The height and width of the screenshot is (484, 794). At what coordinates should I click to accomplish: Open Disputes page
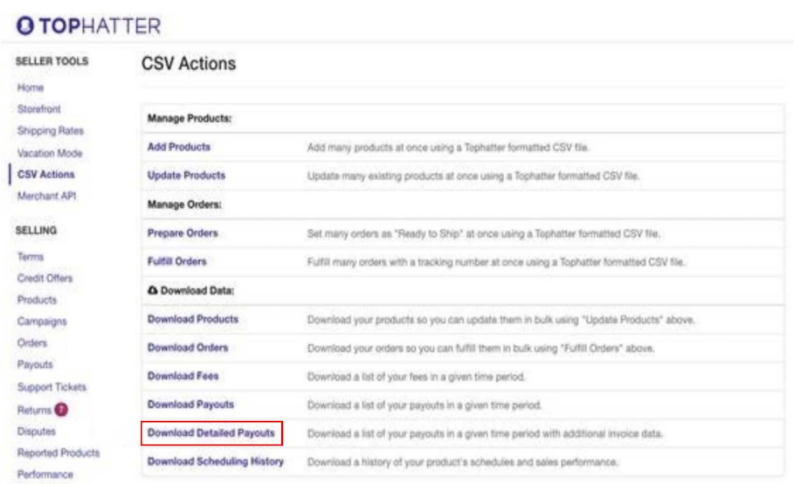pyautogui.click(x=37, y=432)
